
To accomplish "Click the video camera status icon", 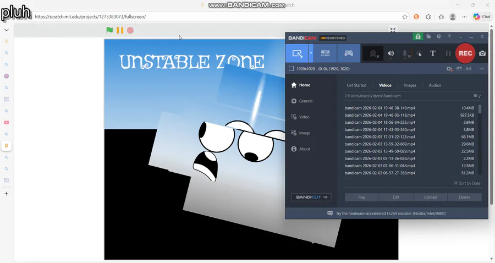I will (449, 69).
